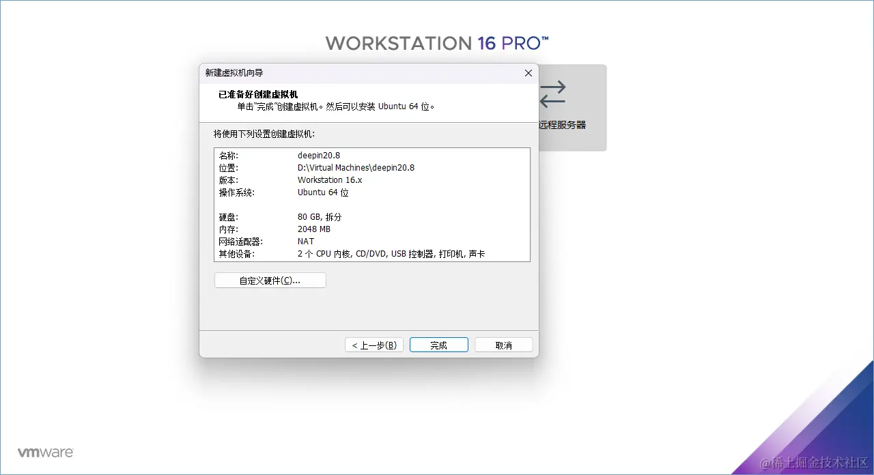Click the vmware logo at bottom left
874x475 pixels.
(x=45, y=452)
